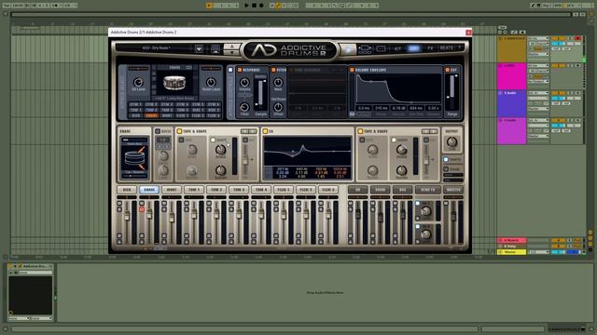Screen dimensions: 597x335
Task: Open the Addictive Drums preset browser dropdown
Action: click(x=199, y=49)
